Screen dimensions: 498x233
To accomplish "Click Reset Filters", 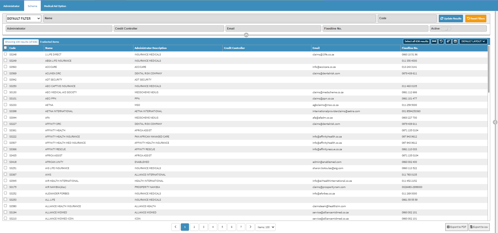I will (476, 18).
